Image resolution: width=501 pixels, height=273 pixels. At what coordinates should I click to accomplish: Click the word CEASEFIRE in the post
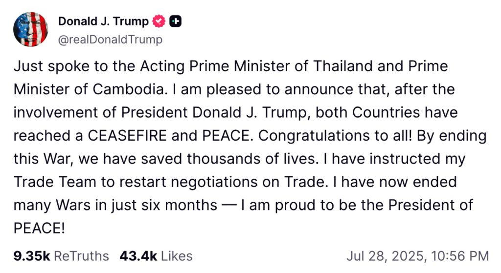point(129,135)
